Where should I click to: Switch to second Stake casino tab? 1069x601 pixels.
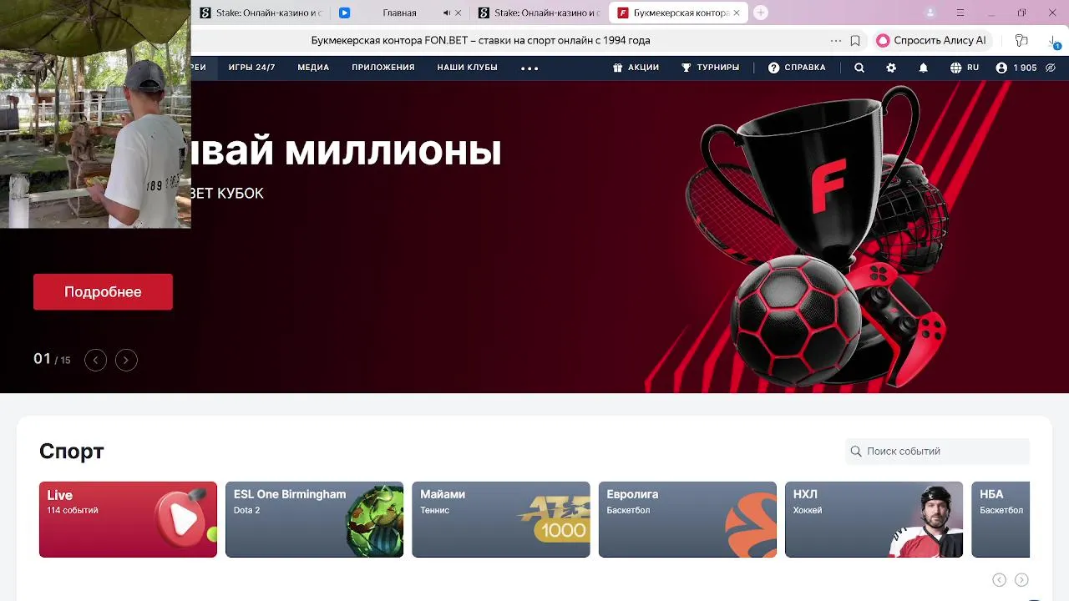pos(540,13)
